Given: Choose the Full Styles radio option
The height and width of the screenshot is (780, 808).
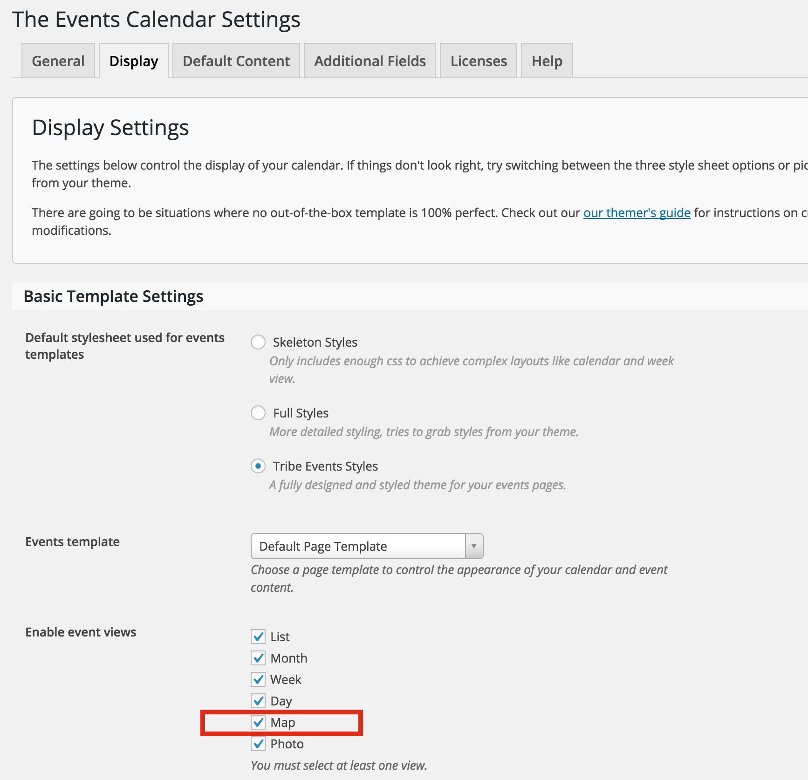Looking at the screenshot, I should click(258, 413).
